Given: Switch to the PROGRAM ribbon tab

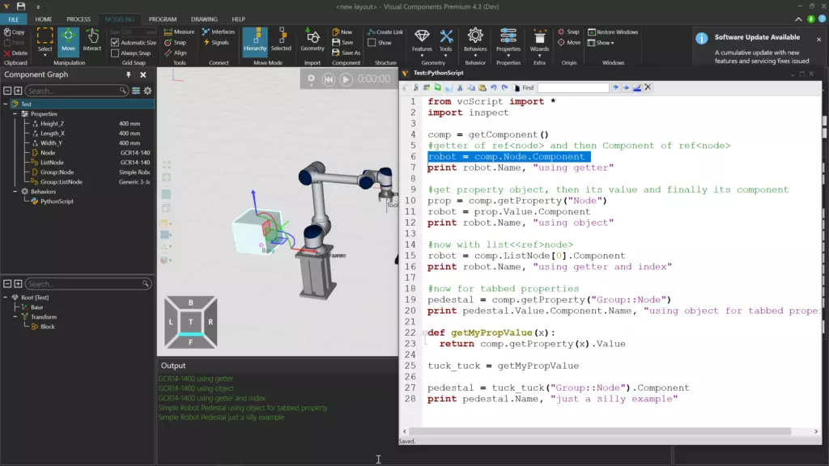Looking at the screenshot, I should (162, 19).
